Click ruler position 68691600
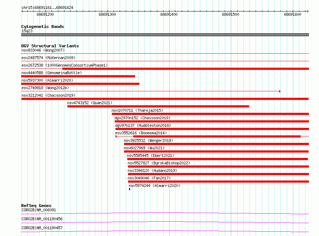The width and height of the screenshot is (319, 236). pyautogui.click(x=292, y=14)
